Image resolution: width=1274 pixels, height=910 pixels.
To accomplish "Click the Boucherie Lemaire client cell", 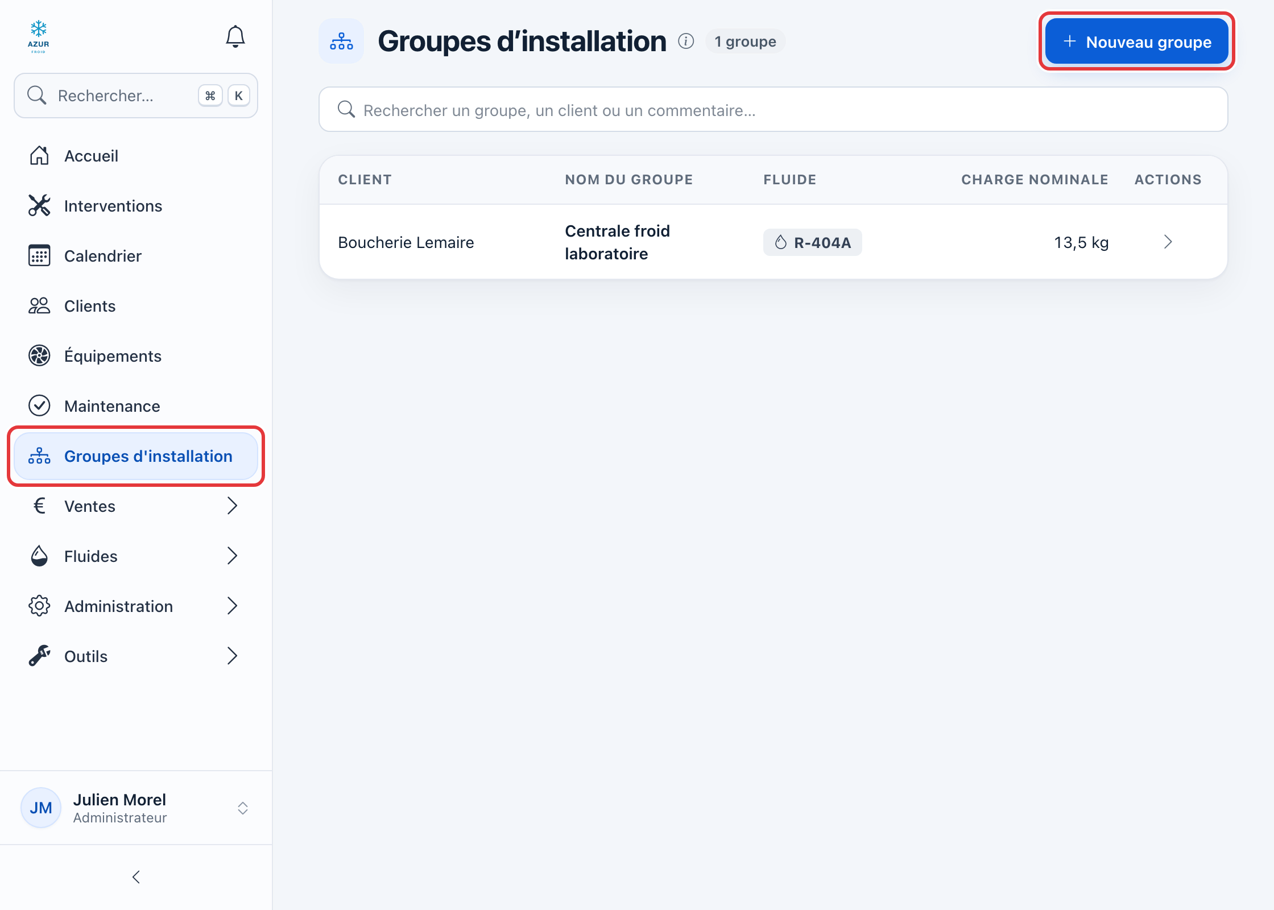I will point(406,242).
